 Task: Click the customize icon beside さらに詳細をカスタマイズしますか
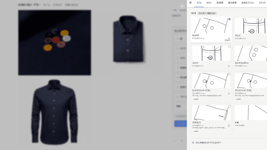tap(193, 143)
